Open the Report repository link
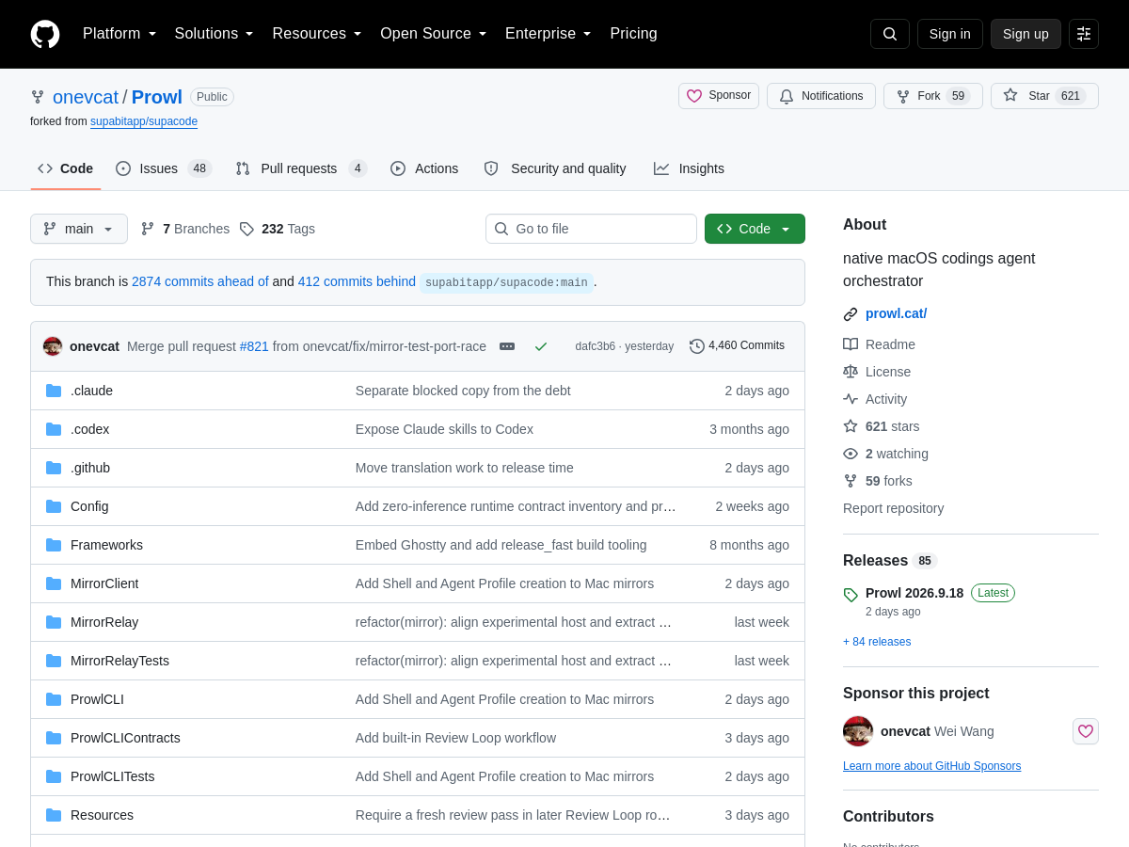Screen dimensions: 1129x847 [x=893, y=508]
